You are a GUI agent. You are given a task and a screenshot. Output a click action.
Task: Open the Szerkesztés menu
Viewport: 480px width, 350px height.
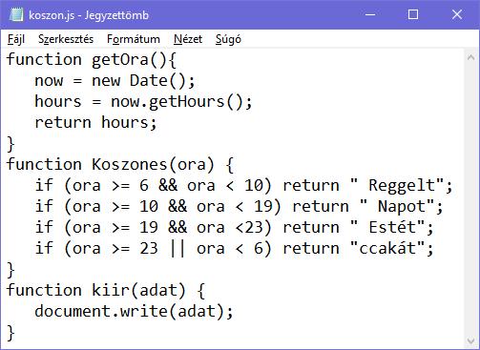[66, 39]
